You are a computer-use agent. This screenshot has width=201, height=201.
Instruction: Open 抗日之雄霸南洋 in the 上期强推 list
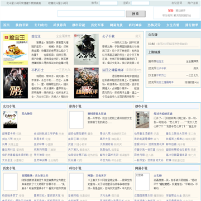click(x=165, y=82)
